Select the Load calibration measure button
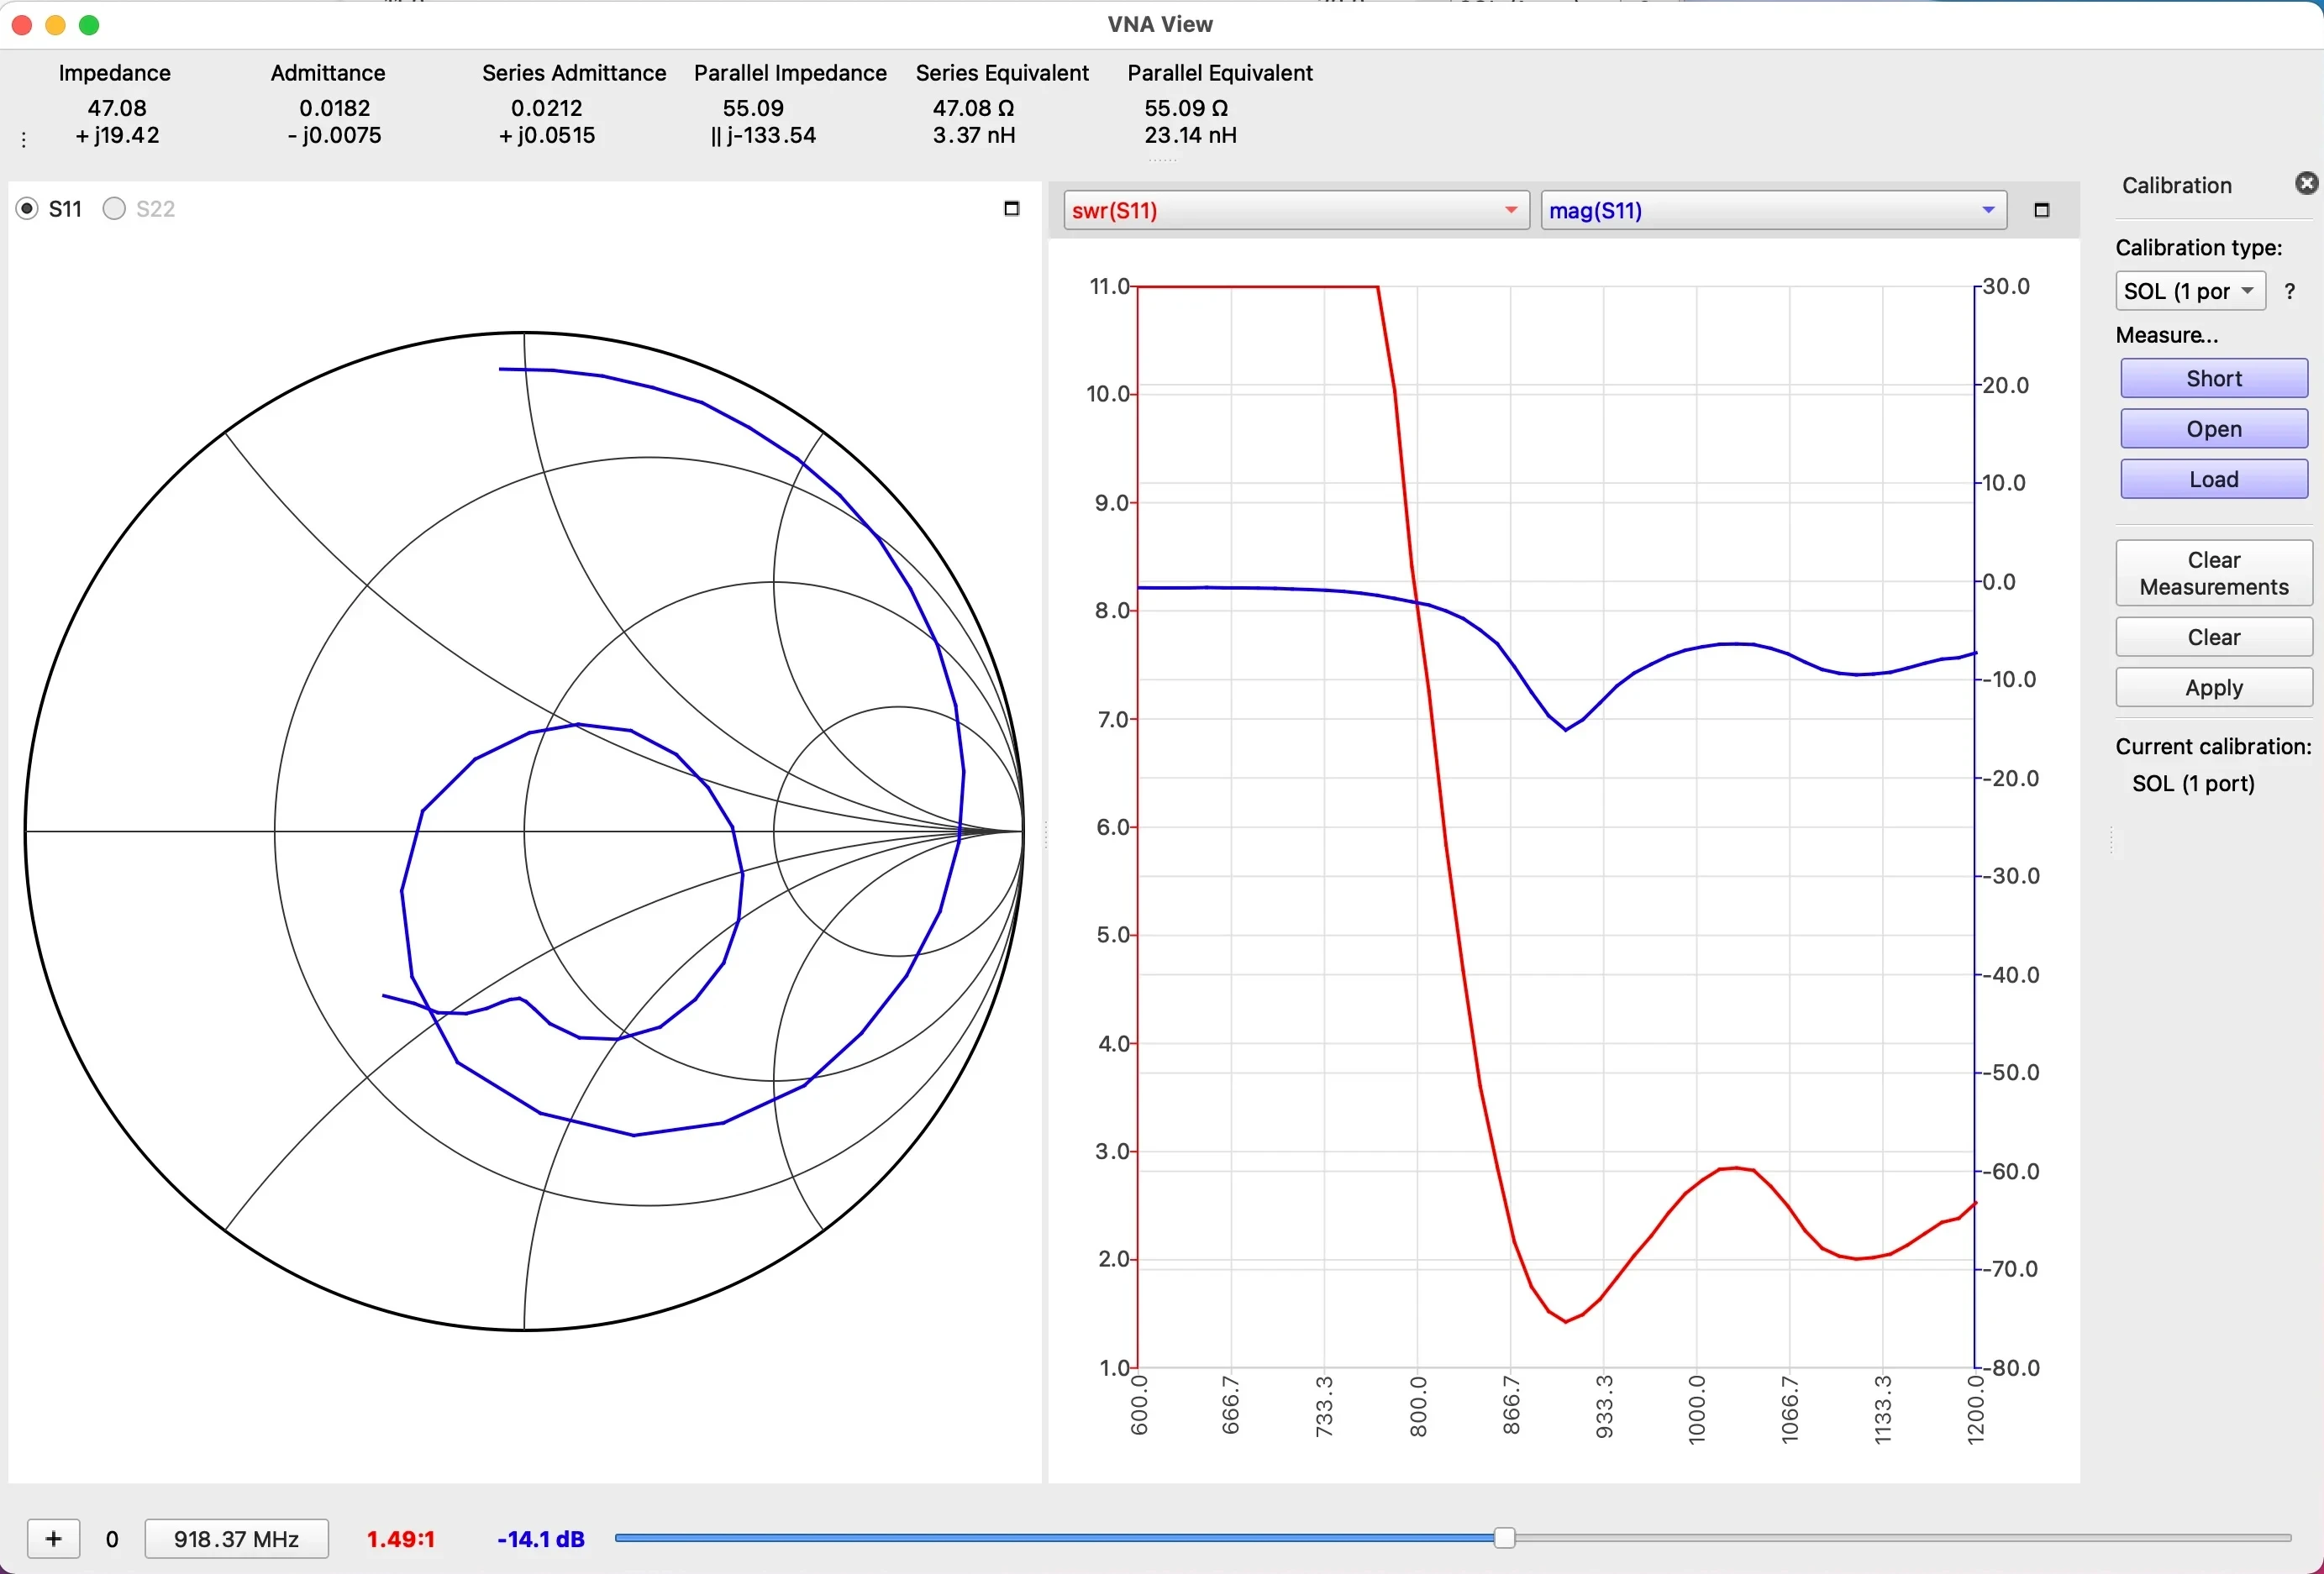Viewport: 2324px width, 1574px height. coord(2213,478)
